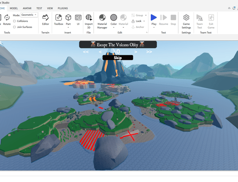The width and height of the screenshot is (238, 182).
Task: Click the > next stage button
Action: tap(136, 52)
